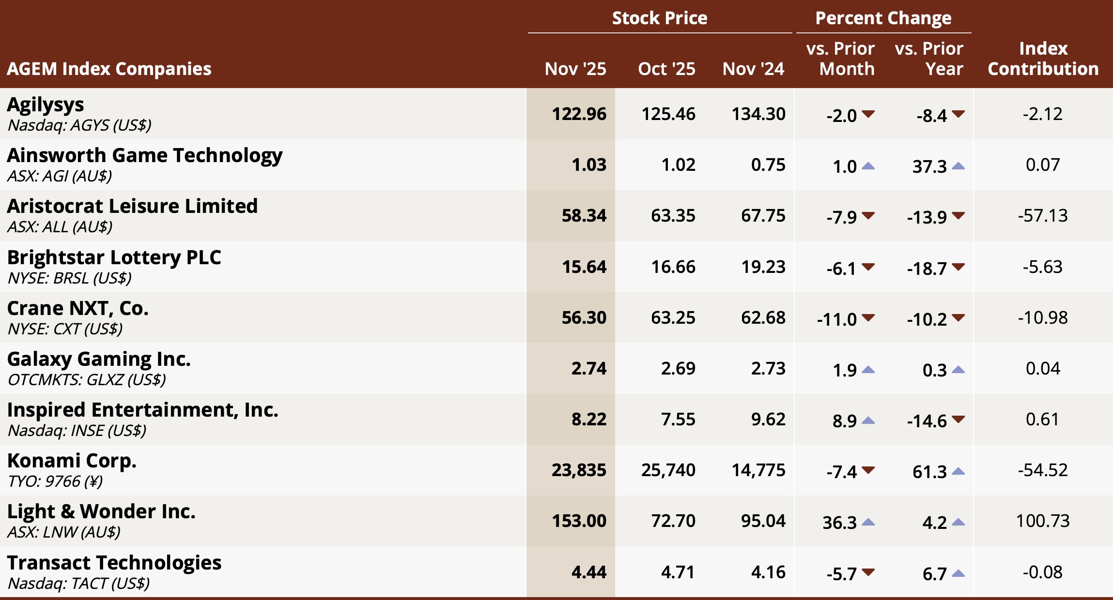Click the down arrow next to Crane -11.0
This screenshot has width=1113, height=600.
[x=868, y=317]
